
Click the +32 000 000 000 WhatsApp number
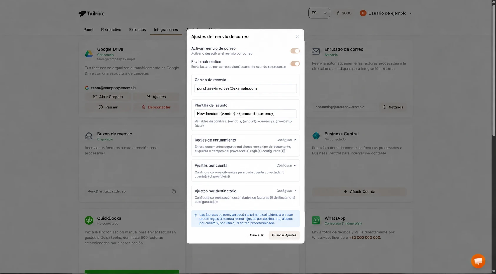(x=364, y=238)
